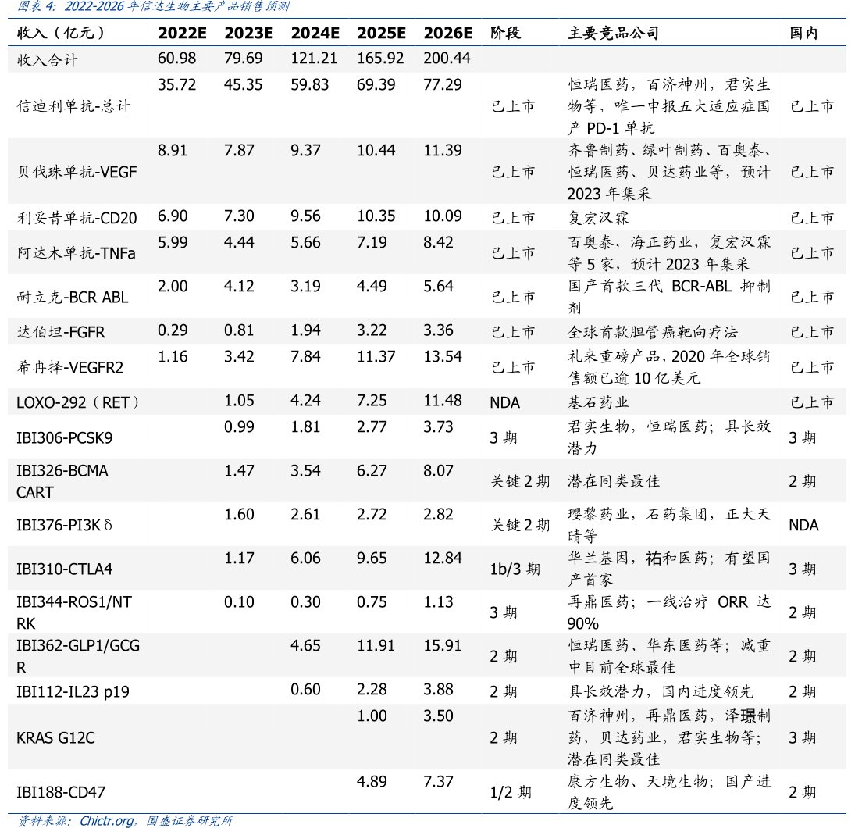Click the '阶段' column header

pos(505,33)
